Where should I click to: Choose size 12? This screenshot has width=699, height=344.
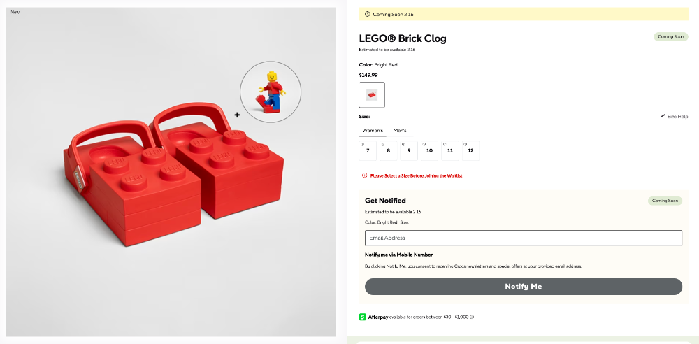(470, 150)
